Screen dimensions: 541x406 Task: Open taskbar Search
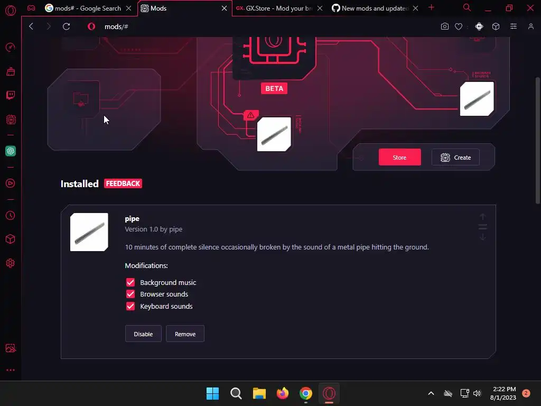(236, 393)
